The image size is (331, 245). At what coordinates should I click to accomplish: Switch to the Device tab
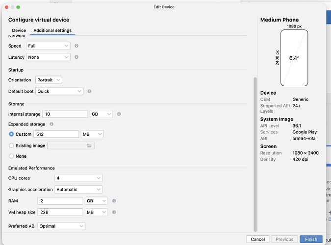[19, 30]
